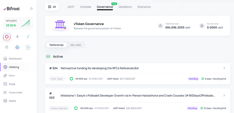Expand referendum 503 chevron
The image size is (234, 113).
click(224, 96)
